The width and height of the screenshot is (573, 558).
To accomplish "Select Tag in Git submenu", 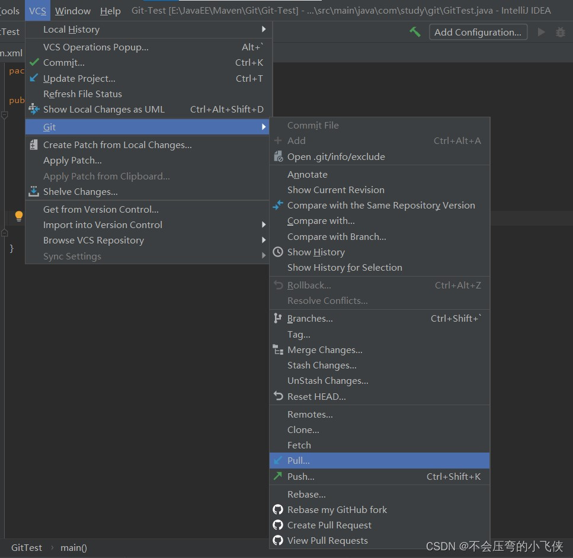I will click(x=380, y=334).
